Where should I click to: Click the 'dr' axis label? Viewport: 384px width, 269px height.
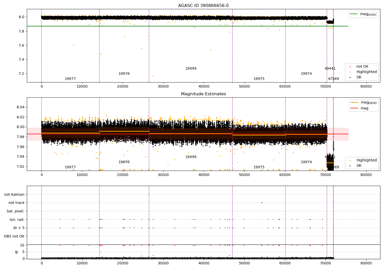17,252
